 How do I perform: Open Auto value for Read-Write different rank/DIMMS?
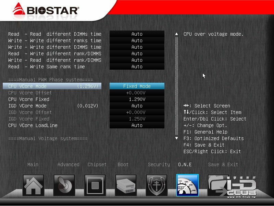tap(137, 54)
